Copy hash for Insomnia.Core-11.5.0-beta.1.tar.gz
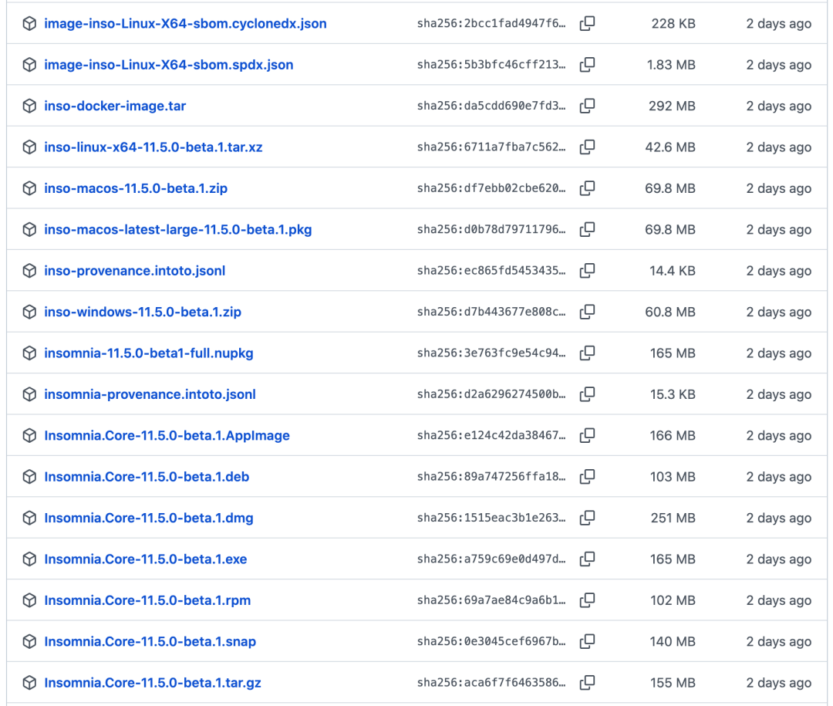Screen dimensions: 833x706 click(587, 683)
